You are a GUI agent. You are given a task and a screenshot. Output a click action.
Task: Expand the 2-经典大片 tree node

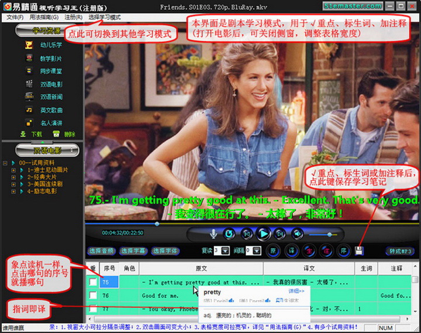[x=13, y=176]
